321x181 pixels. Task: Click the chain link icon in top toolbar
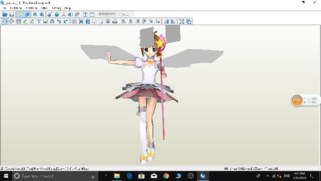(x=77, y=15)
